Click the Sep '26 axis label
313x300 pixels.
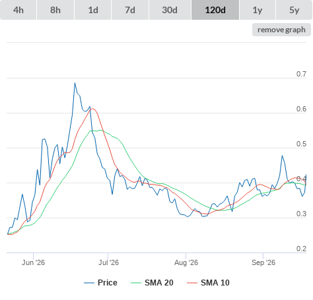click(x=263, y=262)
